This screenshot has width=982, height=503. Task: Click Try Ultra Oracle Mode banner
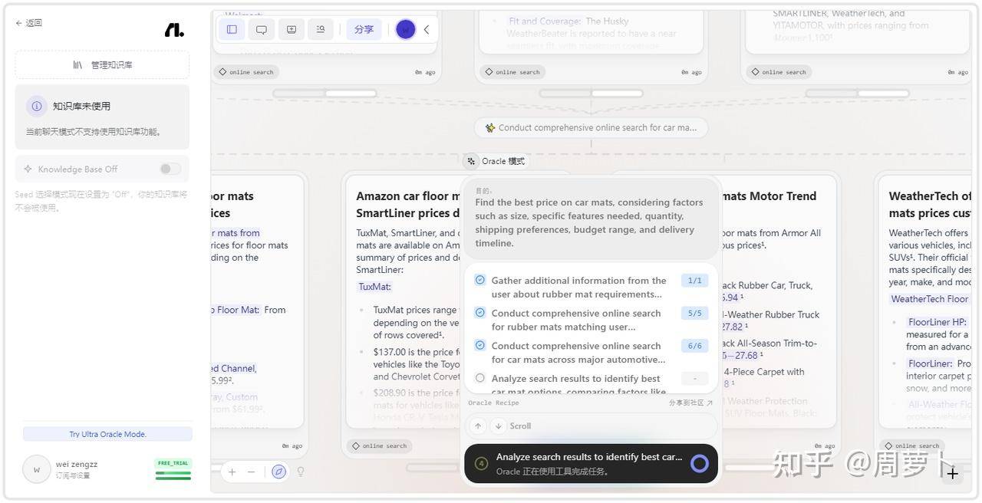click(x=107, y=434)
